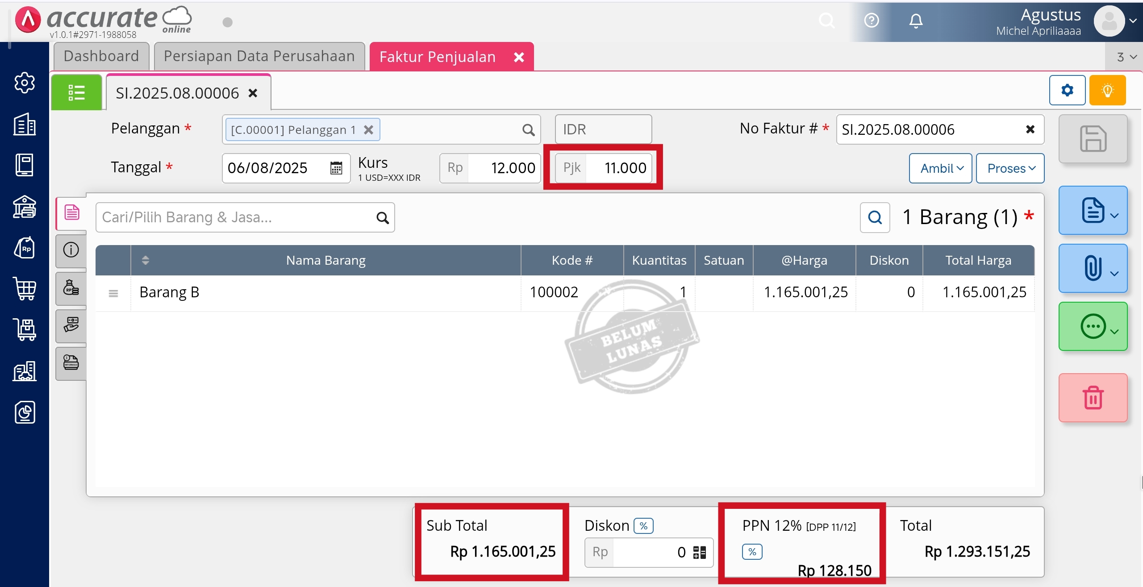Switch to the Dashboard tab
The image size is (1143, 587).
pos(101,56)
